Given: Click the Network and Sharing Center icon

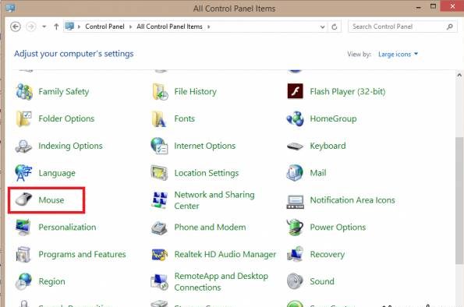Looking at the screenshot, I should point(160,200).
